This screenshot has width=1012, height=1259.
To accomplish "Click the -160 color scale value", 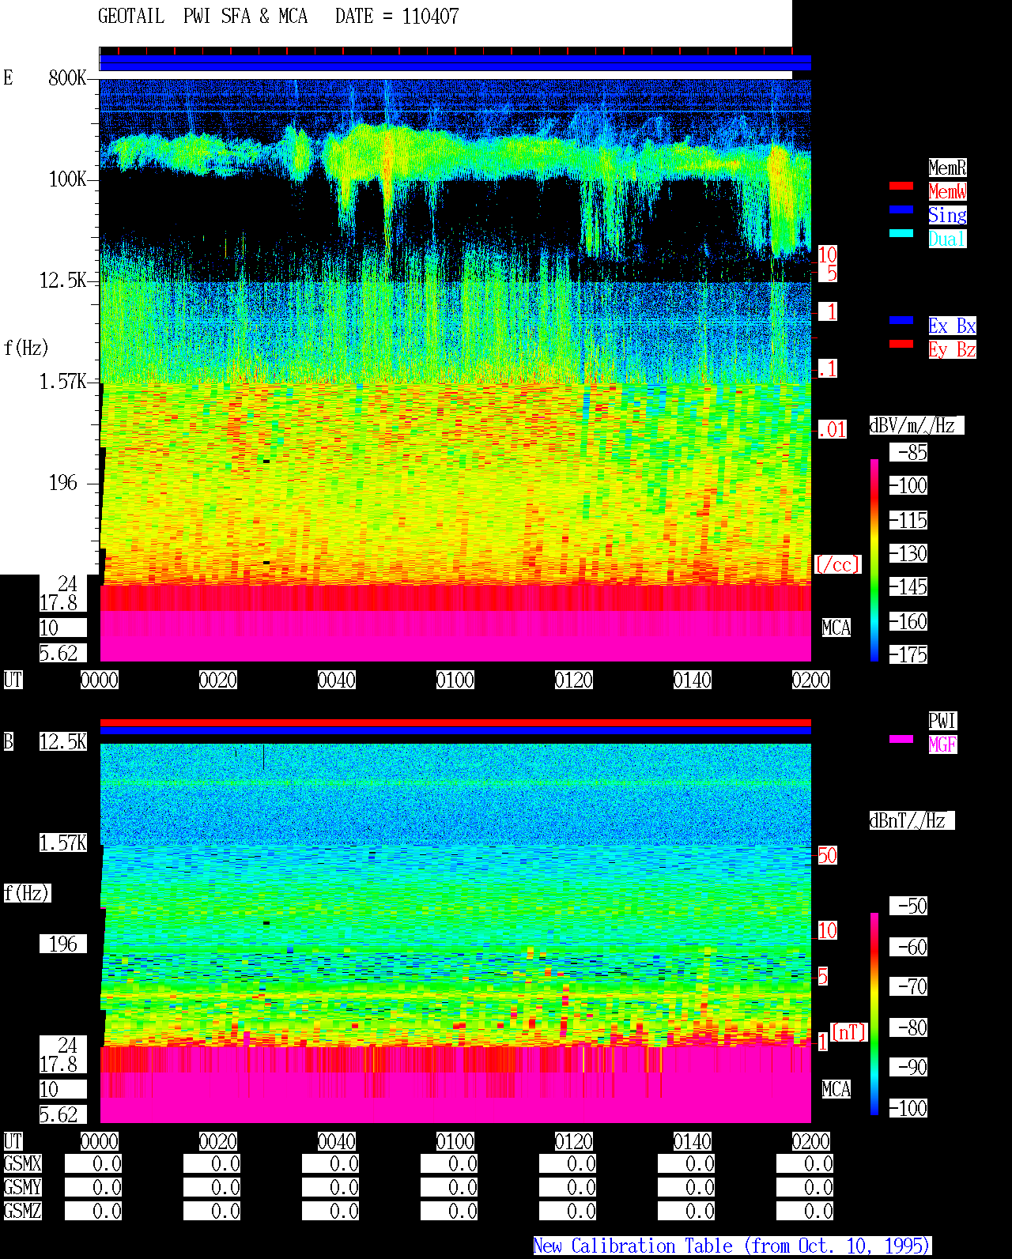I will point(908,621).
